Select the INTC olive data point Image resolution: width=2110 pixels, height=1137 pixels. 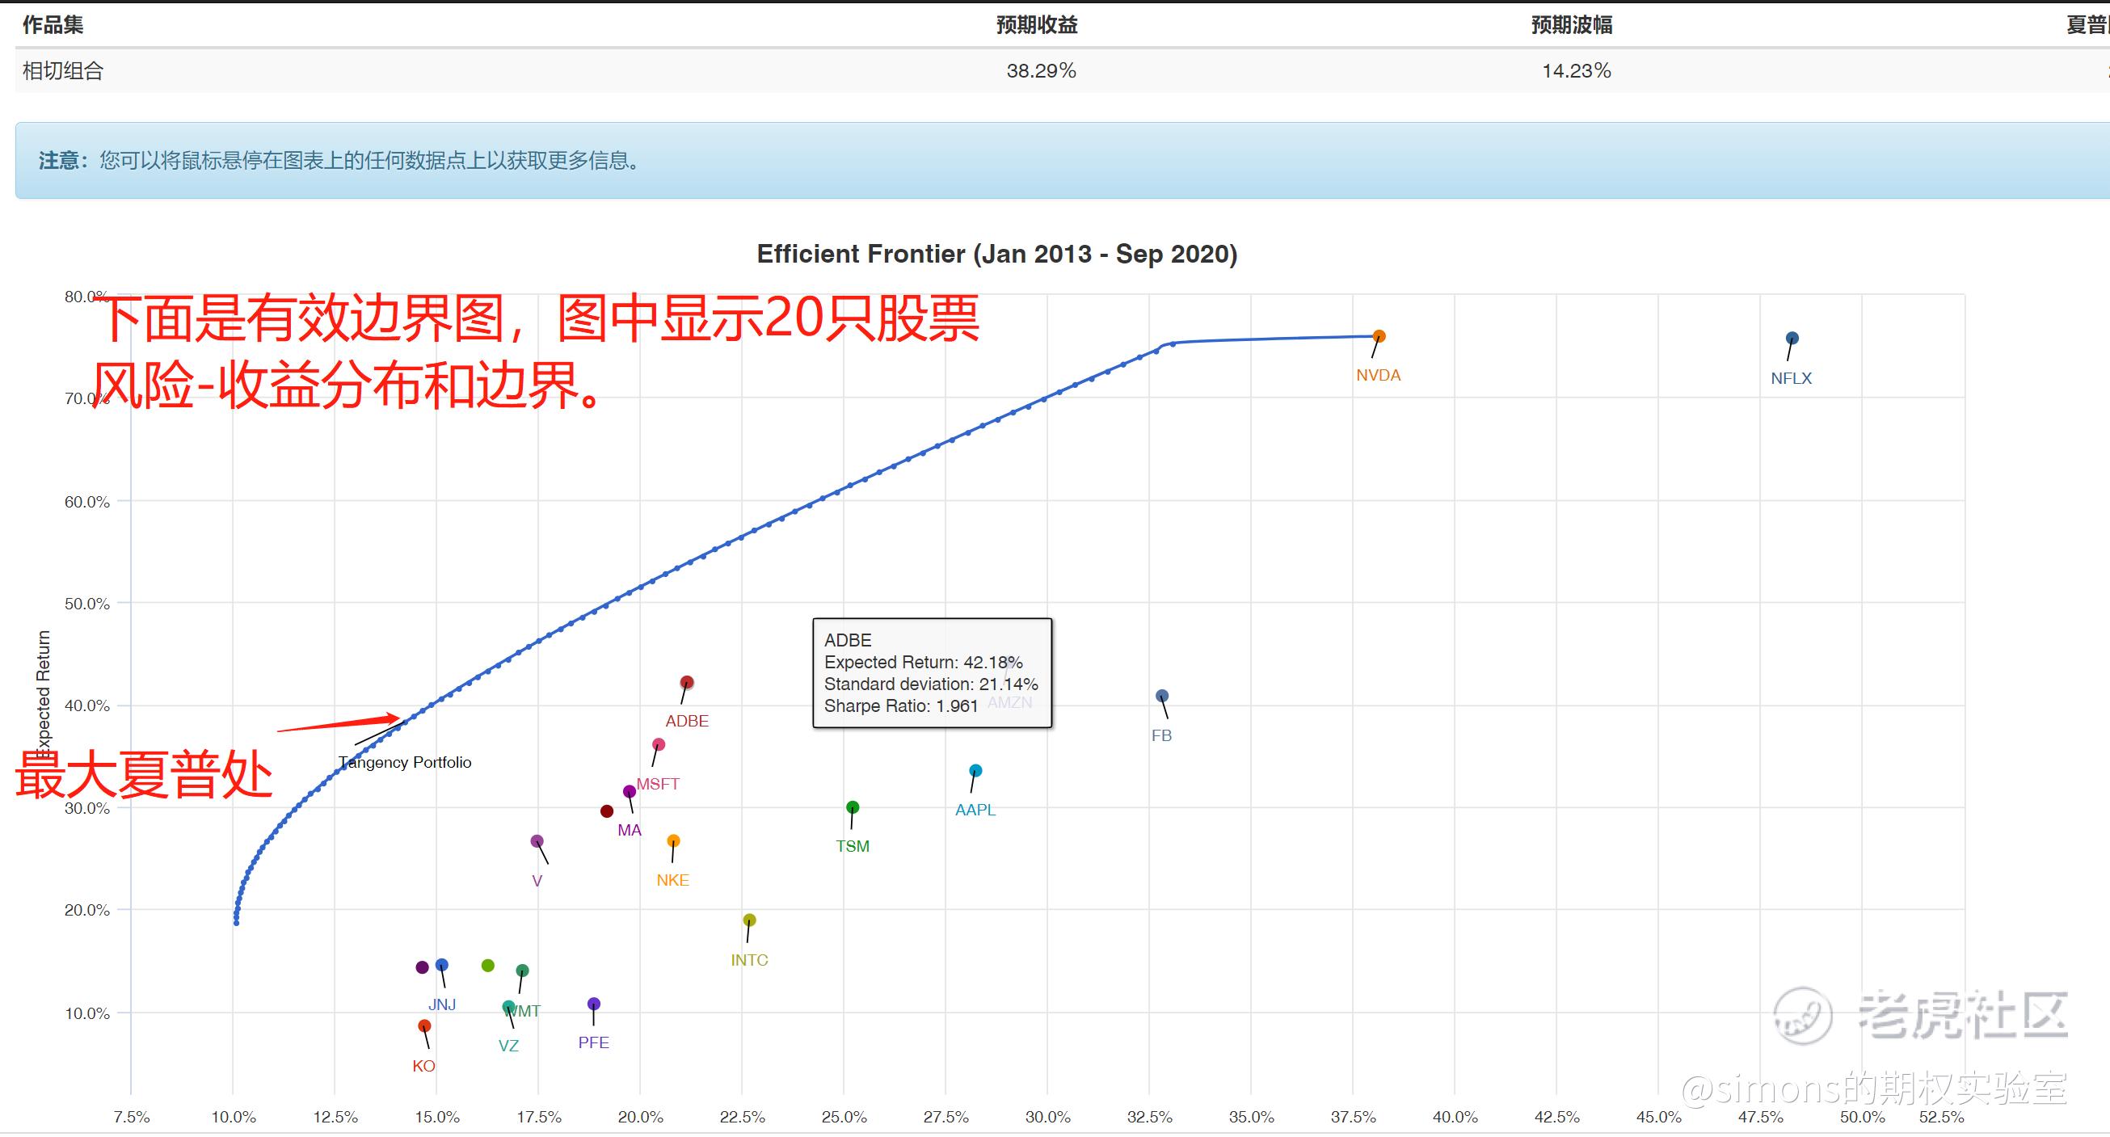pyautogui.click(x=749, y=920)
